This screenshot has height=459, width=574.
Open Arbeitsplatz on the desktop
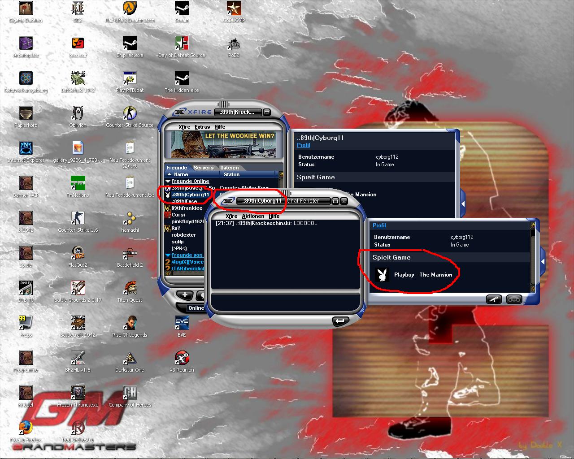26,47
